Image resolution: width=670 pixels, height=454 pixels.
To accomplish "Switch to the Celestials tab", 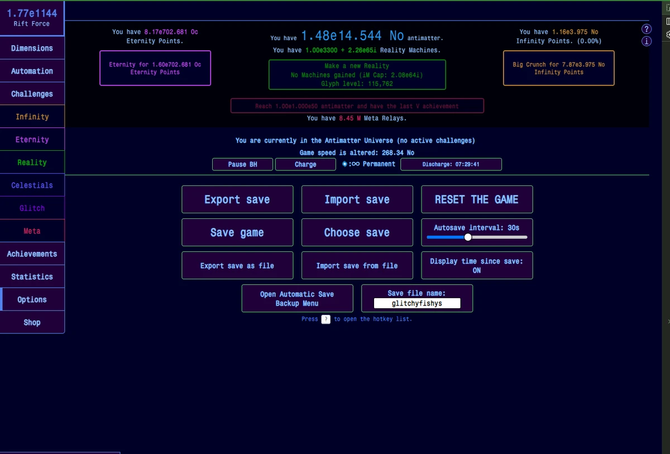I will coord(32,185).
